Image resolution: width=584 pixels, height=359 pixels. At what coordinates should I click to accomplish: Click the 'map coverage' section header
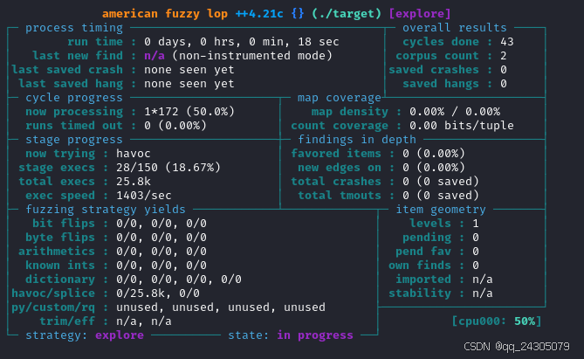[340, 98]
